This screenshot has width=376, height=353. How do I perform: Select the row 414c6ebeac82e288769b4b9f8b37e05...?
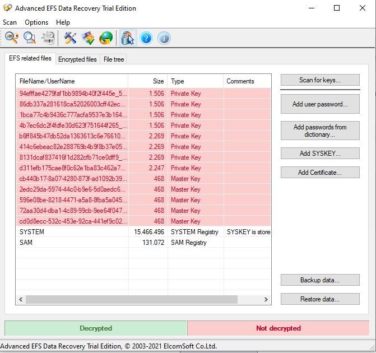point(143,147)
